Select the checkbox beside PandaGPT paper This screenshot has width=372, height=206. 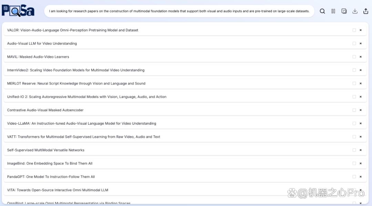(354, 177)
